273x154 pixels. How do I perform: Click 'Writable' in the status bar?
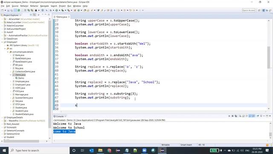click(x=166, y=145)
